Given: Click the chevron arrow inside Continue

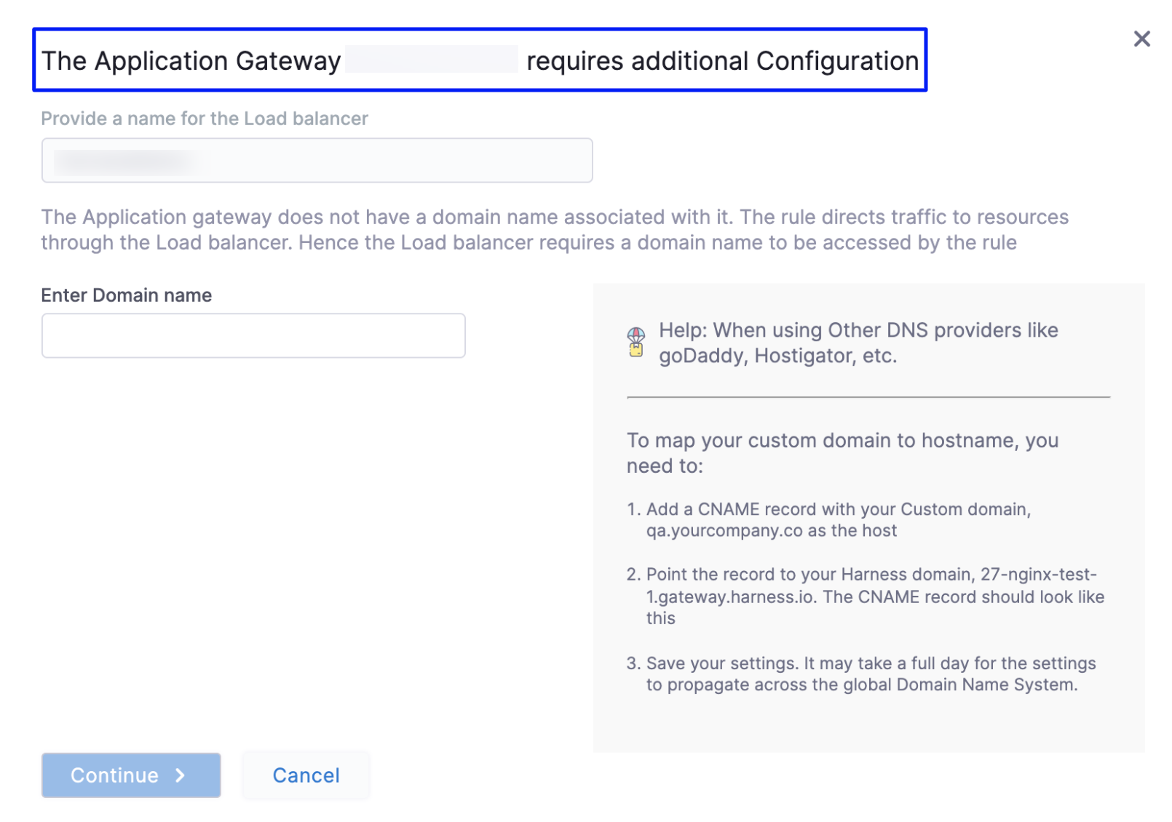Looking at the screenshot, I should point(181,775).
